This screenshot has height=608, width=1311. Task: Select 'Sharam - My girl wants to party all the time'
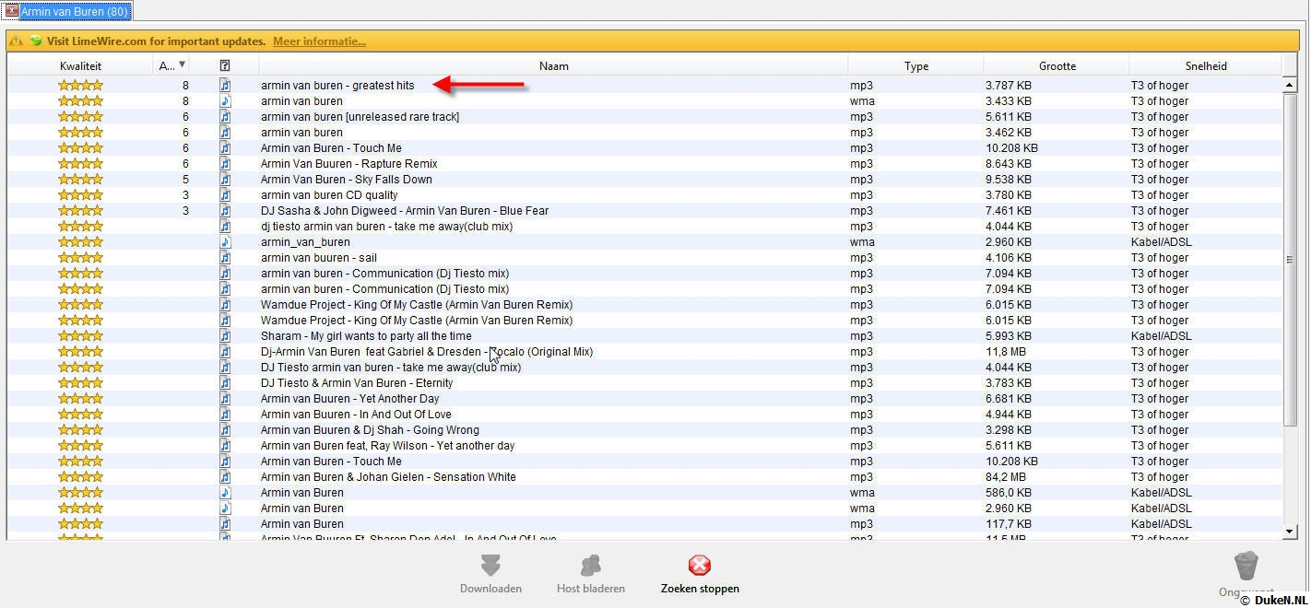366,336
